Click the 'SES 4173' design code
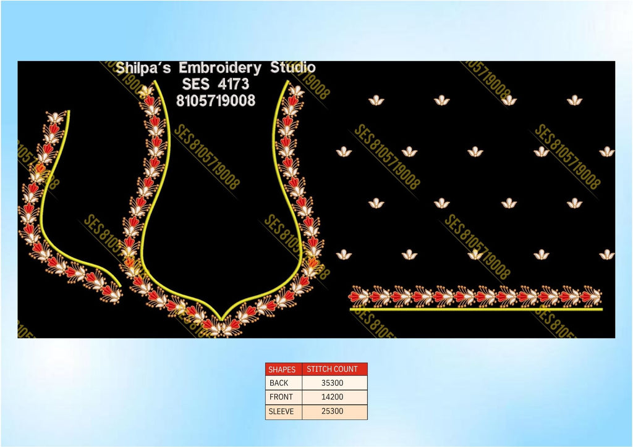This screenshot has width=633, height=447. (216, 84)
